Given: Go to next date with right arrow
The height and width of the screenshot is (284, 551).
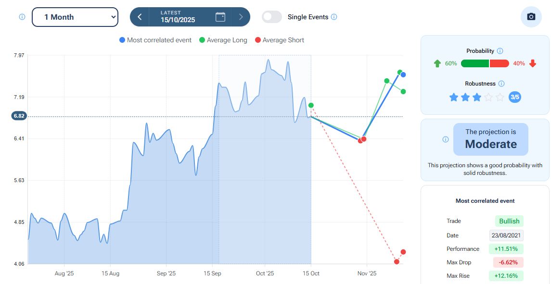Looking at the screenshot, I should pyautogui.click(x=241, y=17).
